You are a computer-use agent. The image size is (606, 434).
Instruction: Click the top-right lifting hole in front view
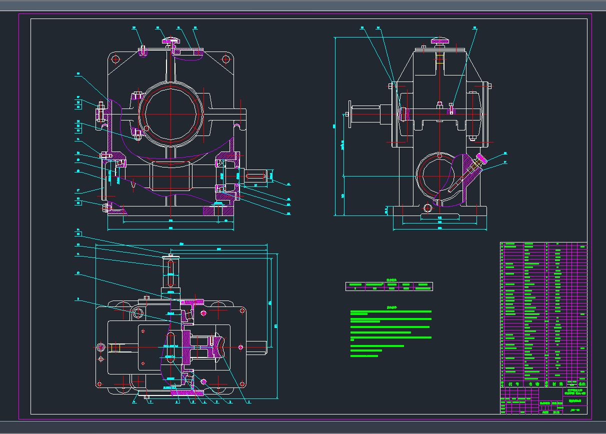pos(226,59)
